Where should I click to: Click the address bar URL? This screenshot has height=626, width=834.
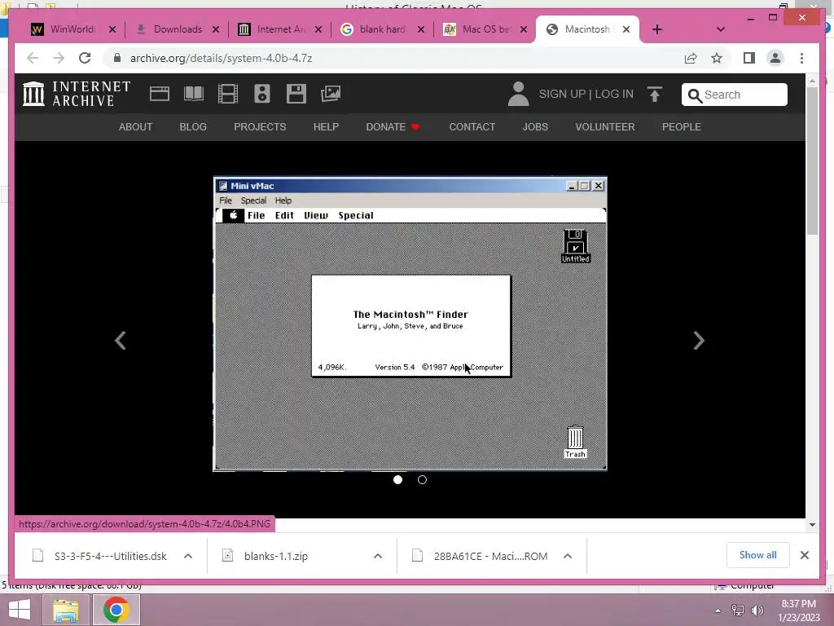coord(222,58)
